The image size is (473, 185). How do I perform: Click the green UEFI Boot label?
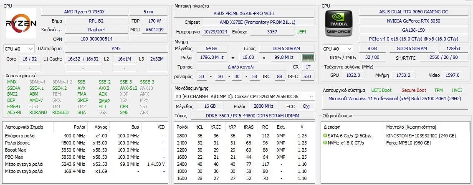[381, 90]
